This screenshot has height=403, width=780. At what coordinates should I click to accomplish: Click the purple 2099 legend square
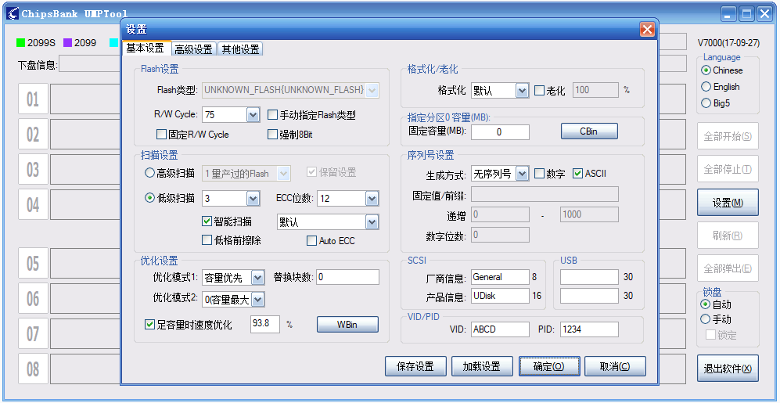click(67, 43)
